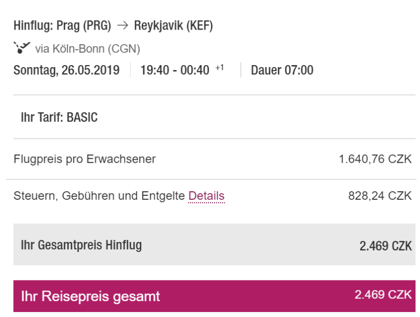Open the Details link for taxes
The height and width of the screenshot is (317, 420).
[206, 196]
